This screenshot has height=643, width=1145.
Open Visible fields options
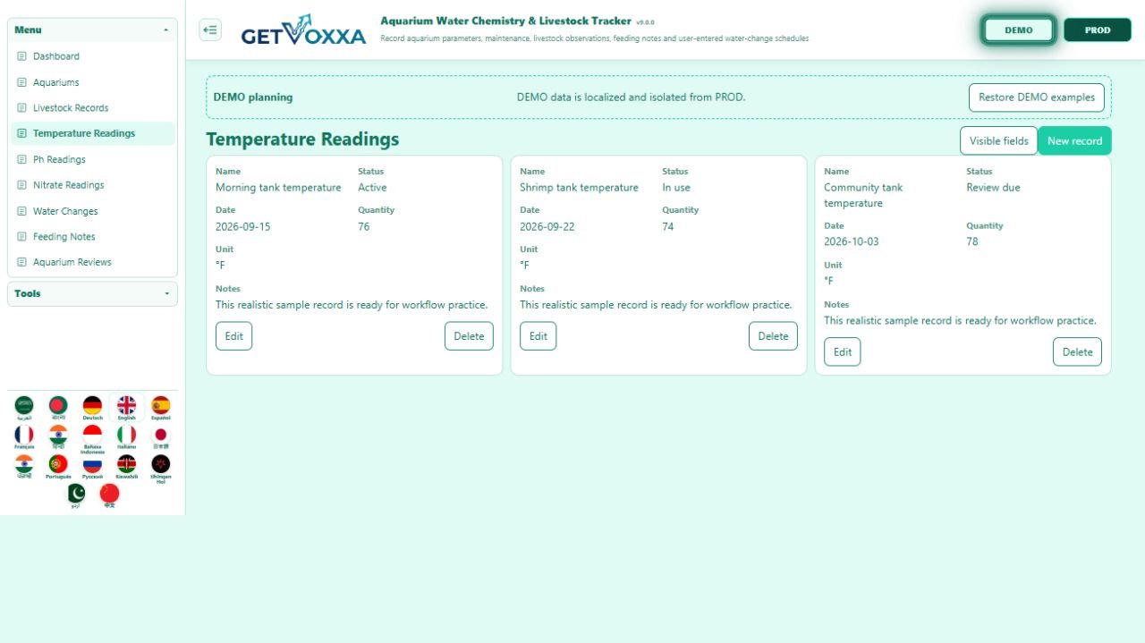click(998, 140)
